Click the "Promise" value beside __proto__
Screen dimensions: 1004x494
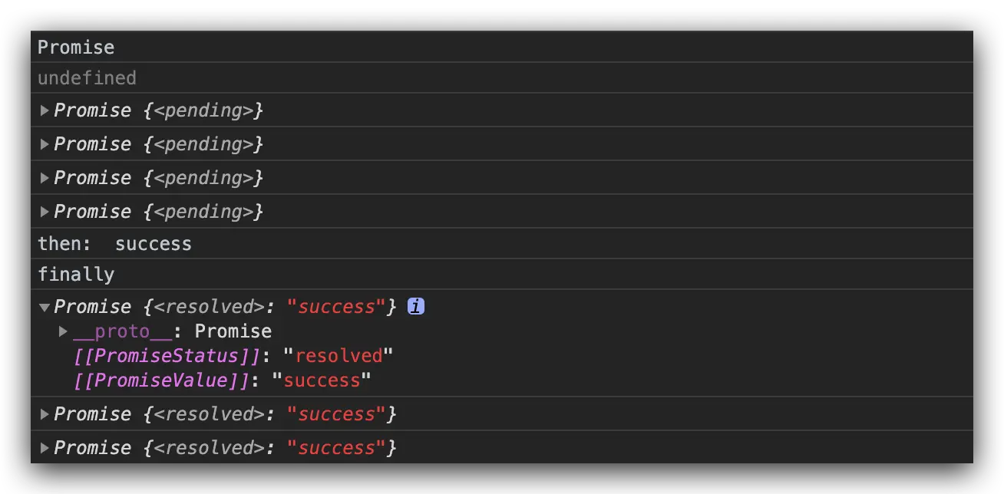[x=233, y=331]
